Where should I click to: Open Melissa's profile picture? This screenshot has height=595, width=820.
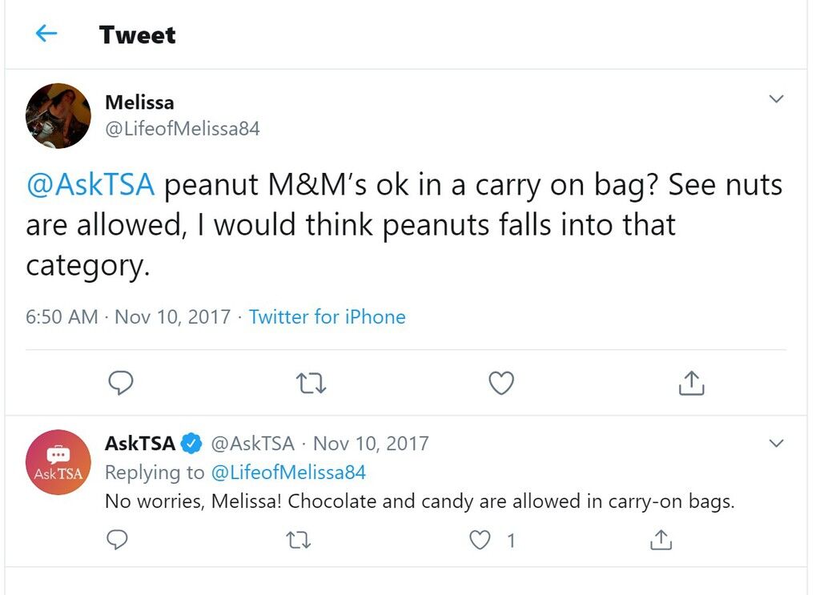pos(58,115)
